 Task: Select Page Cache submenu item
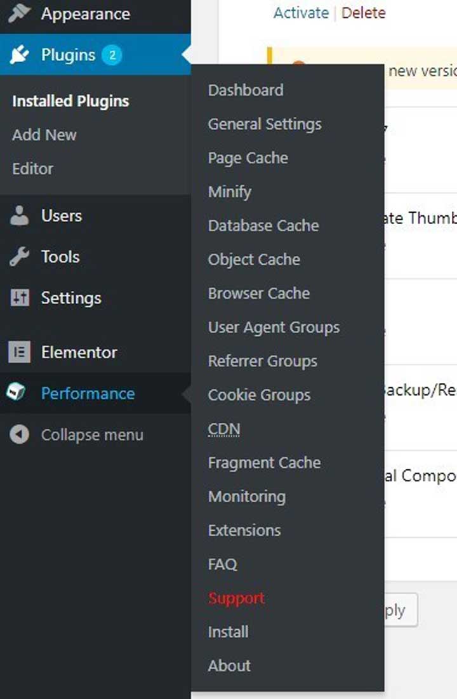click(x=248, y=158)
